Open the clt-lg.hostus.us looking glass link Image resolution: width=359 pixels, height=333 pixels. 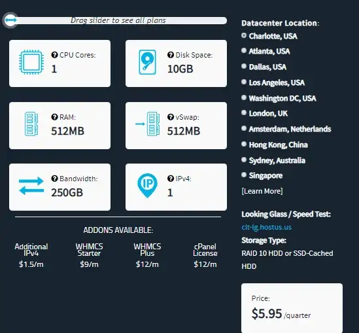(x=267, y=227)
